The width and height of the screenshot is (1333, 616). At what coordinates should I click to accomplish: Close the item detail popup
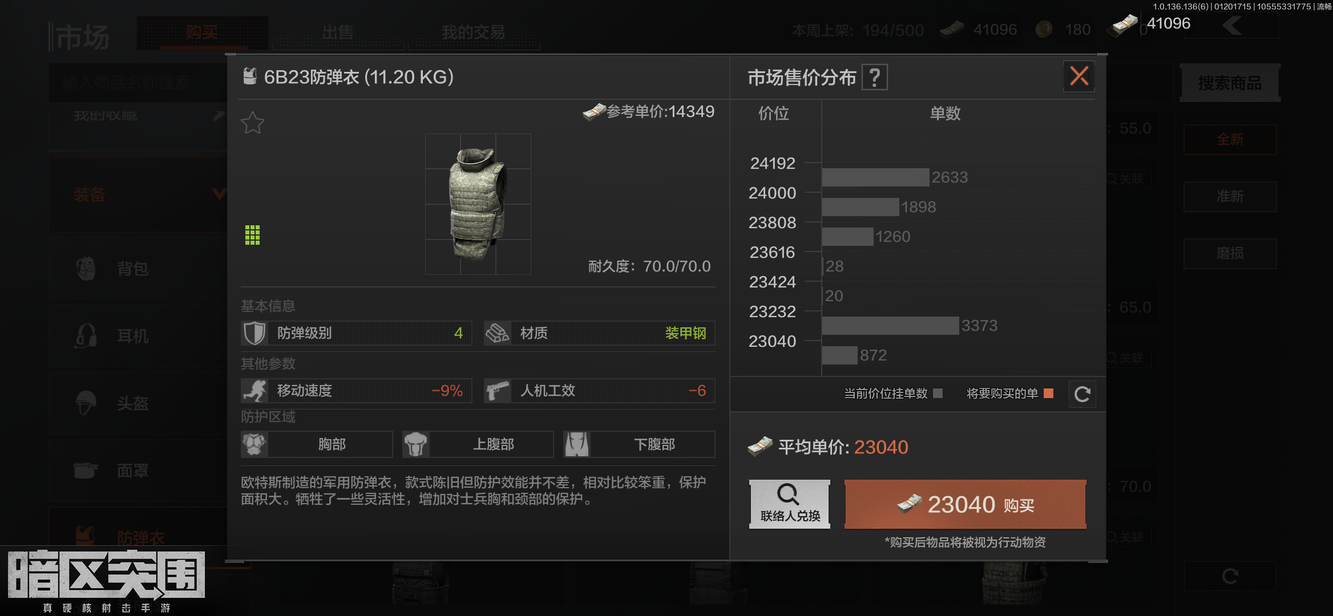[x=1079, y=76]
